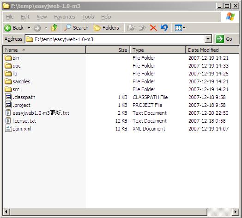Viewport: 242px width, 218px height.
Task: Go up one folder level
Action: tap(54, 28)
